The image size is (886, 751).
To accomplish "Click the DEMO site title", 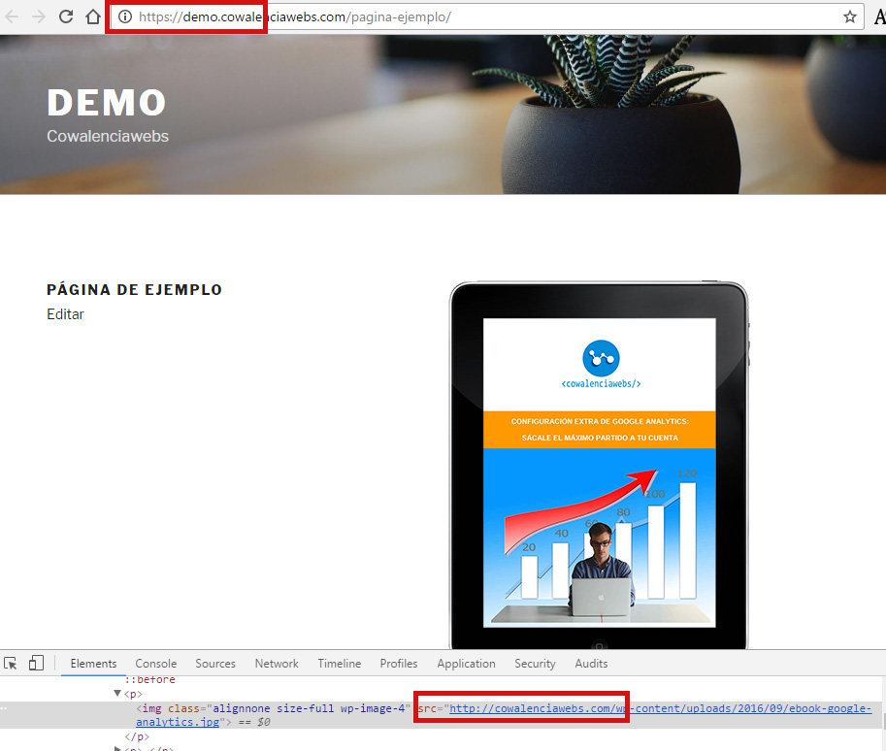I will click(107, 103).
